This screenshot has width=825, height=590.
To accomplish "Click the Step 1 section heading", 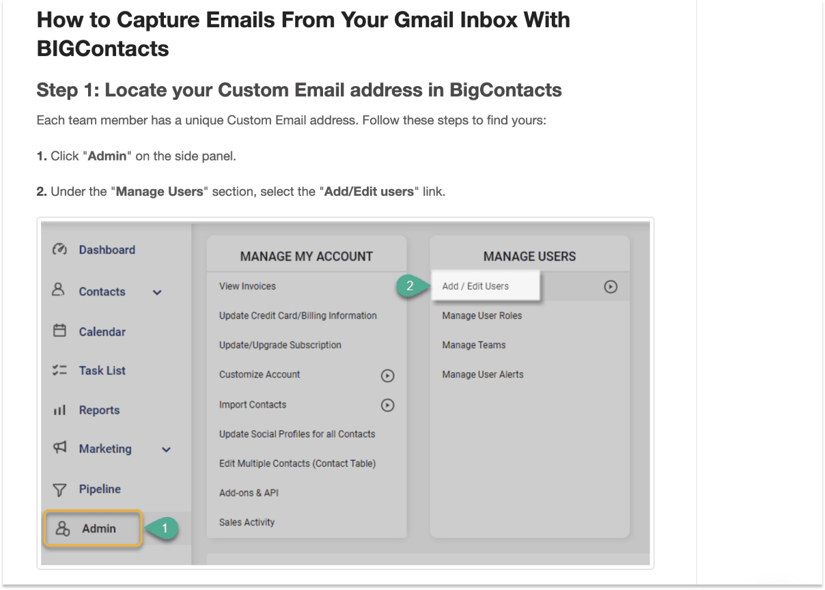I will [299, 89].
